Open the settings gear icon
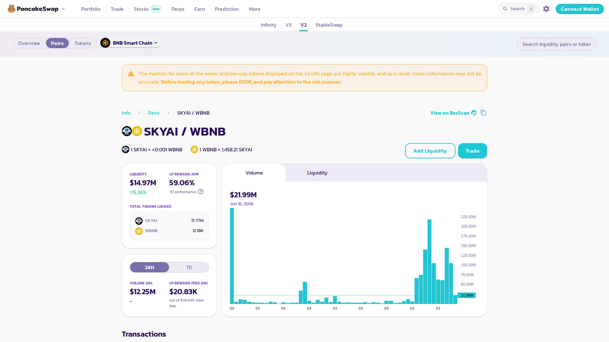This screenshot has height=342, width=609. 546,9
